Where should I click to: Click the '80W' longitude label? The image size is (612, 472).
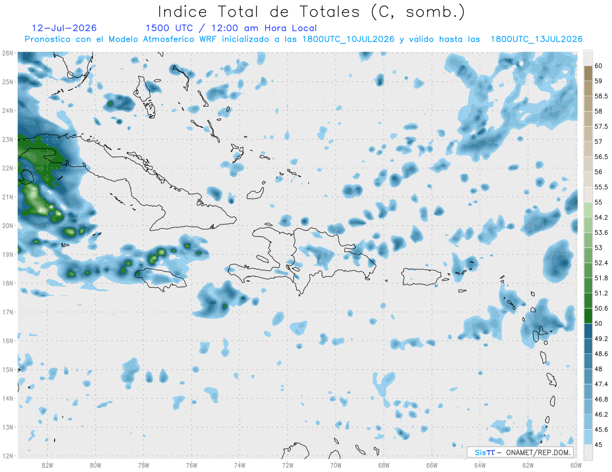coord(95,465)
